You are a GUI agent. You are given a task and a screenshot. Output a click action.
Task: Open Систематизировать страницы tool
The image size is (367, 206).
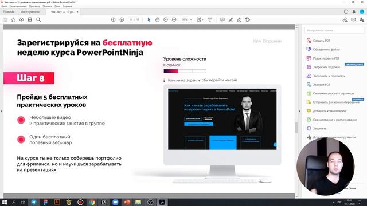(330, 93)
